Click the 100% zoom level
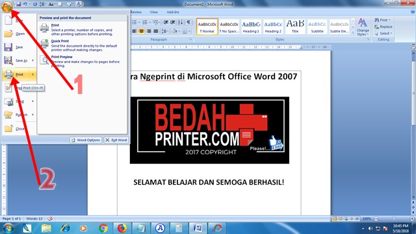Image resolution: width=416 pixels, height=234 pixels. click(367, 218)
